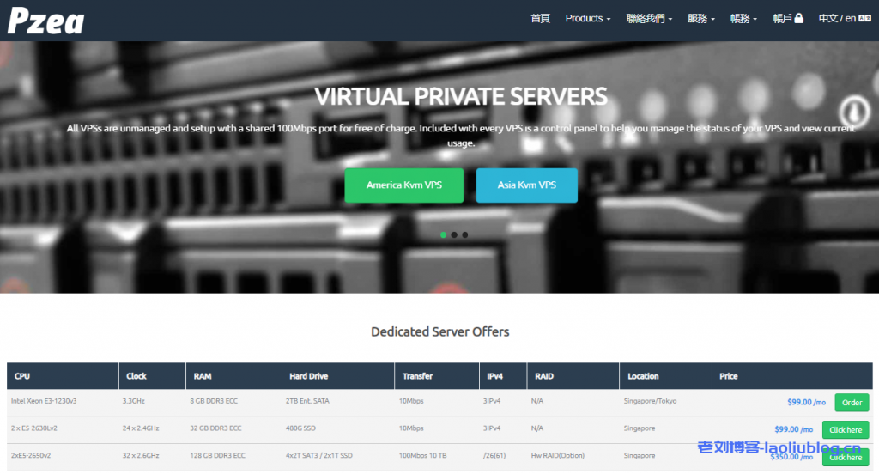Click the Price column header

(x=729, y=376)
